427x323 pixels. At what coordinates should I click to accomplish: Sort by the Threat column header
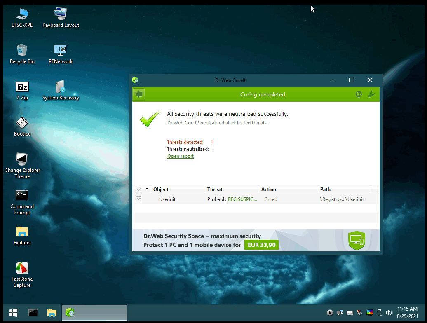(232, 190)
